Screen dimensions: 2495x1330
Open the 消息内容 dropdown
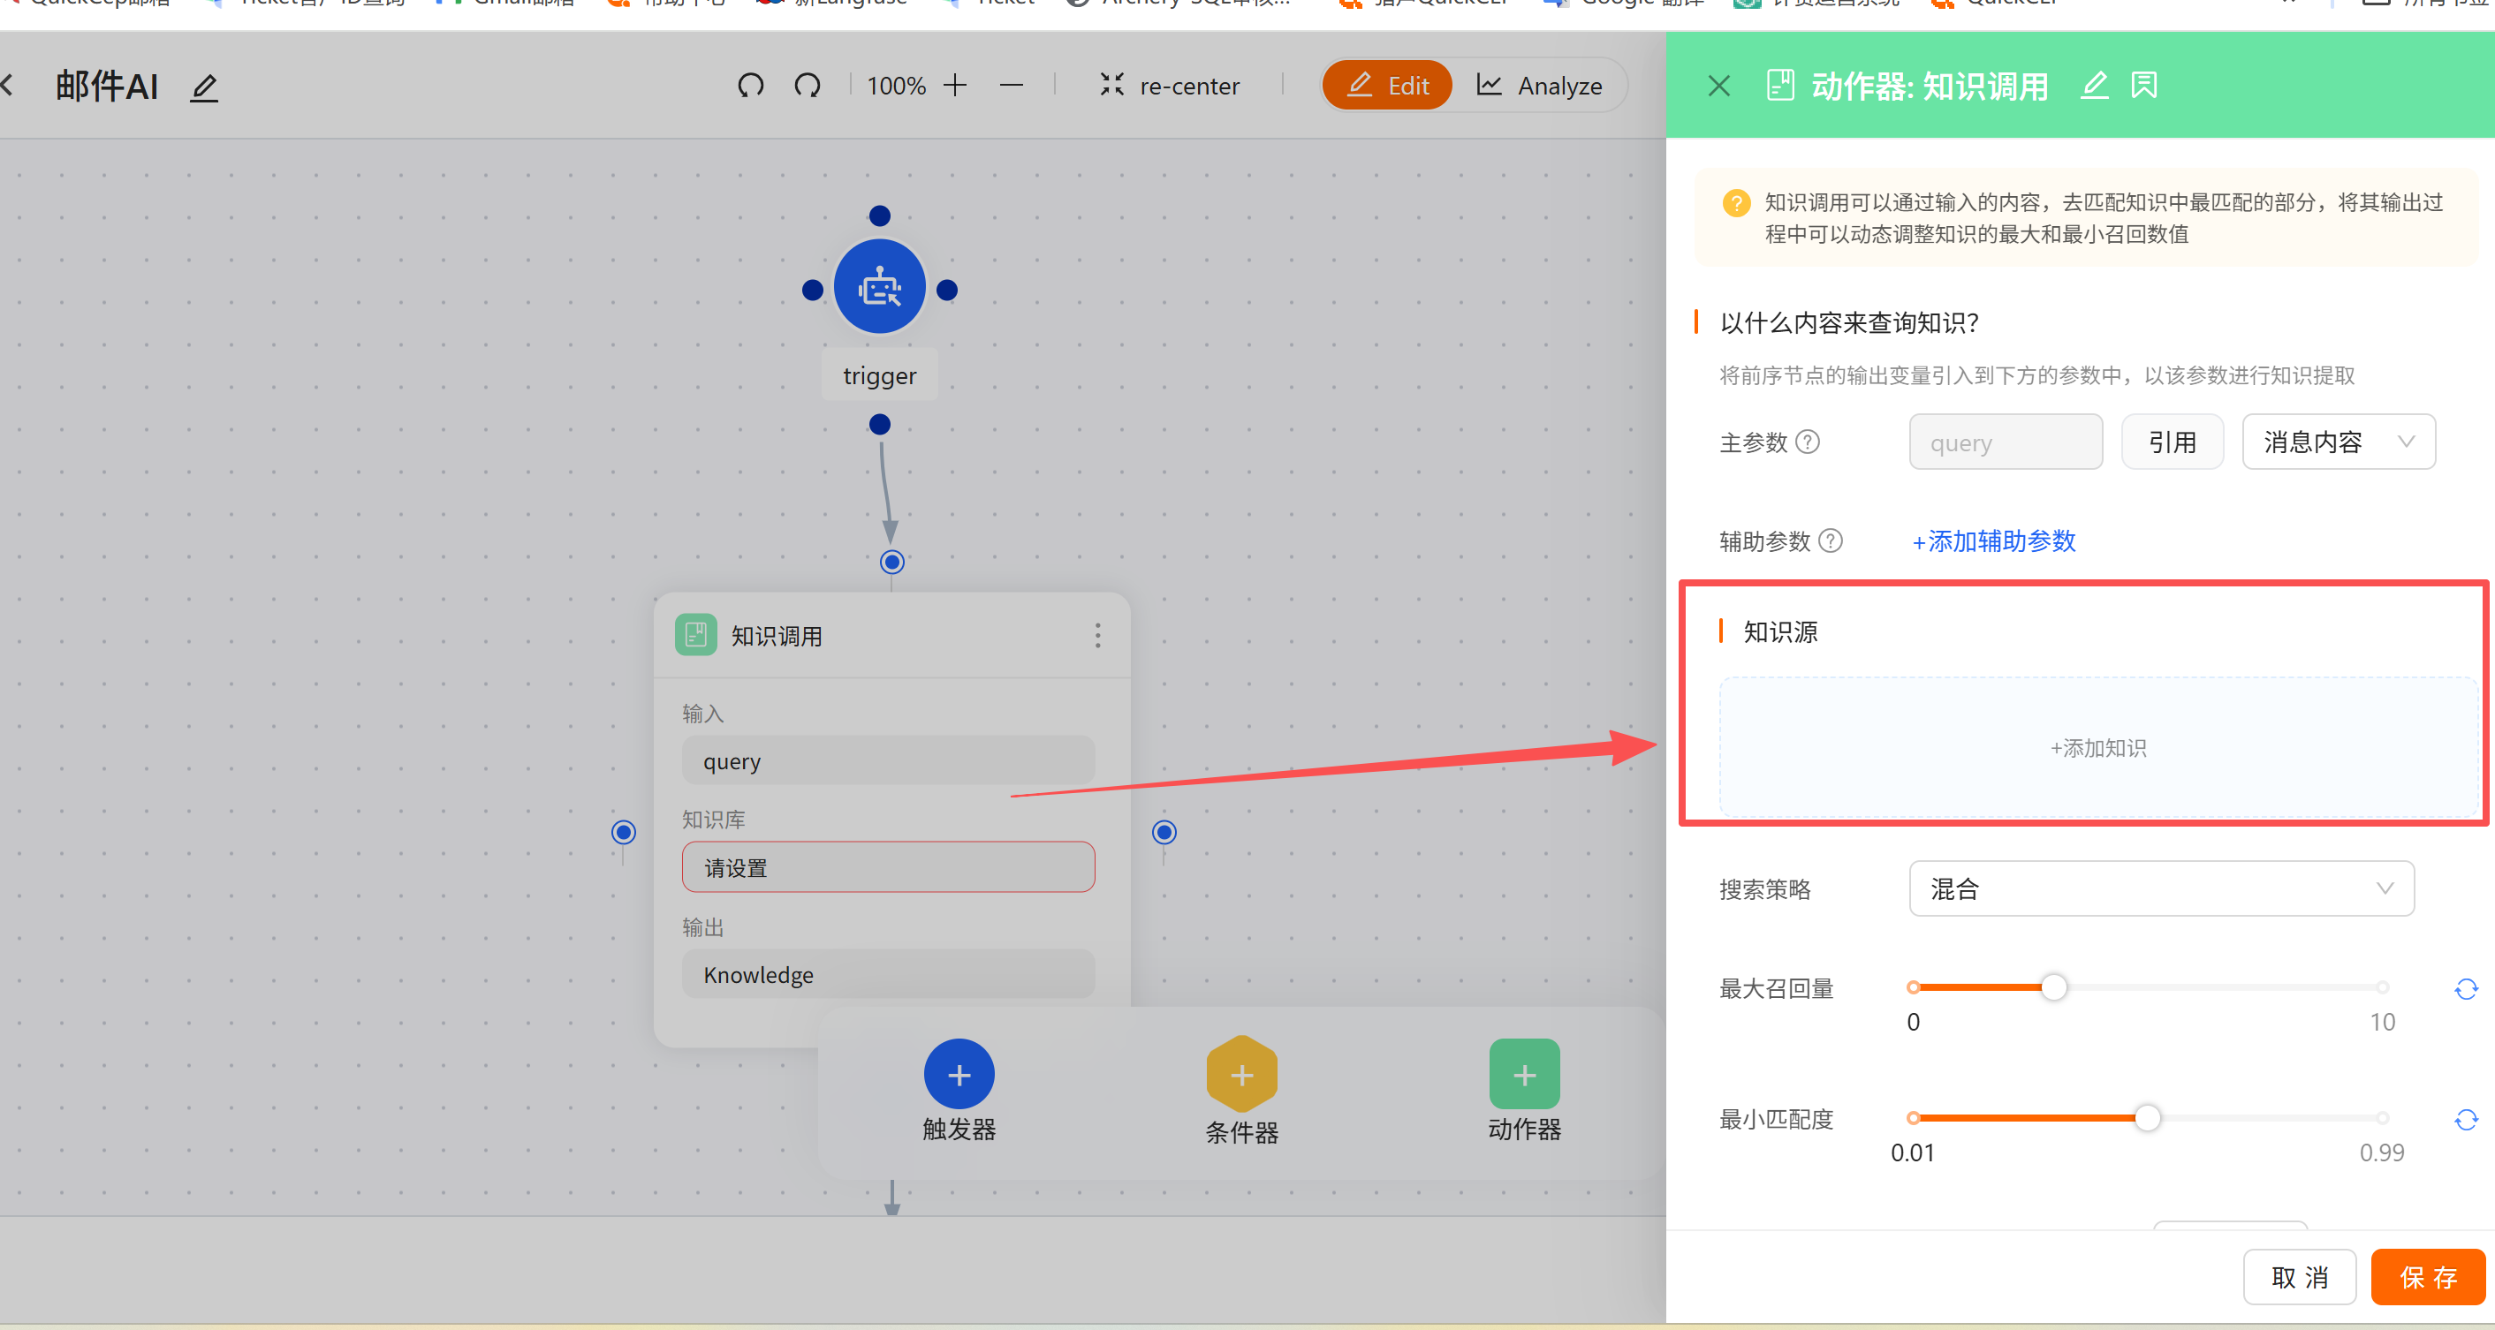(2338, 442)
